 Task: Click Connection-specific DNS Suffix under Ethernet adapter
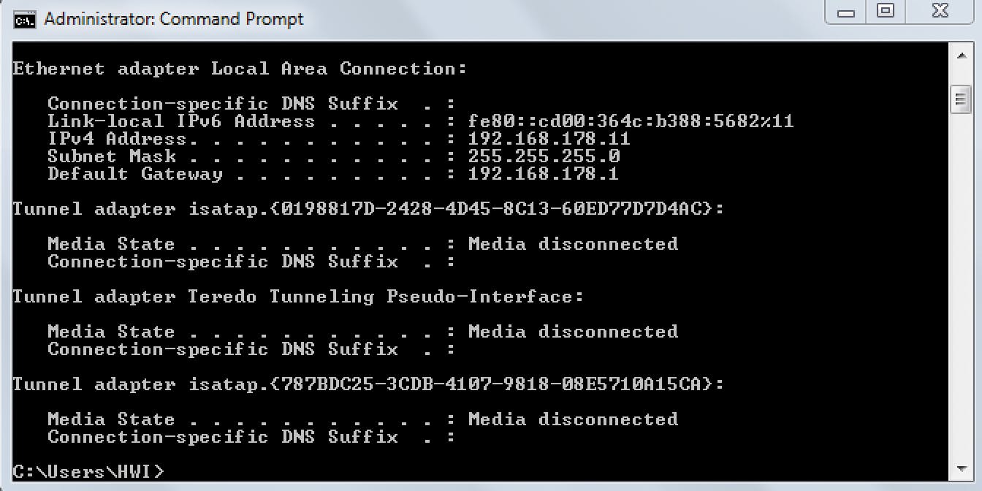tap(223, 104)
